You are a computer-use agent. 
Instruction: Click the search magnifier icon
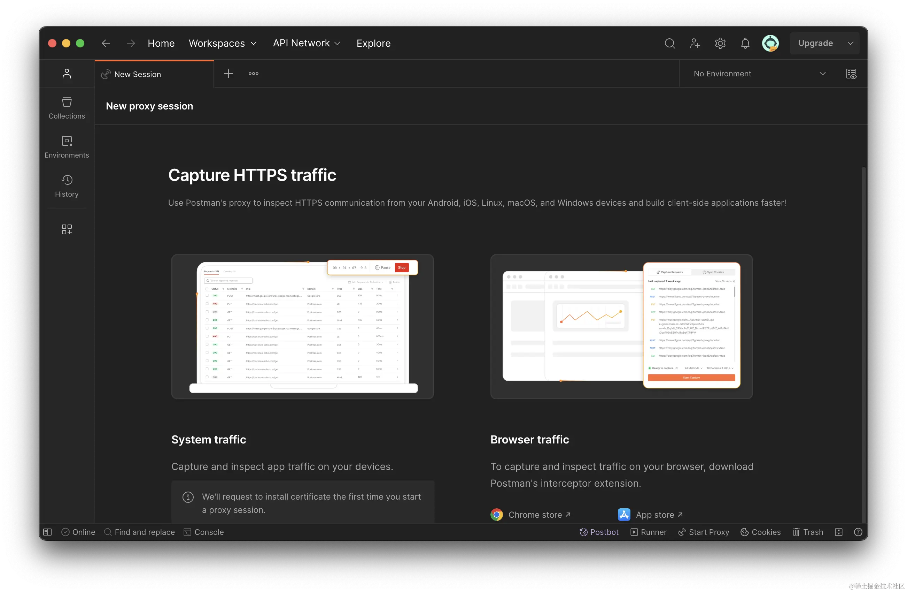tap(669, 44)
